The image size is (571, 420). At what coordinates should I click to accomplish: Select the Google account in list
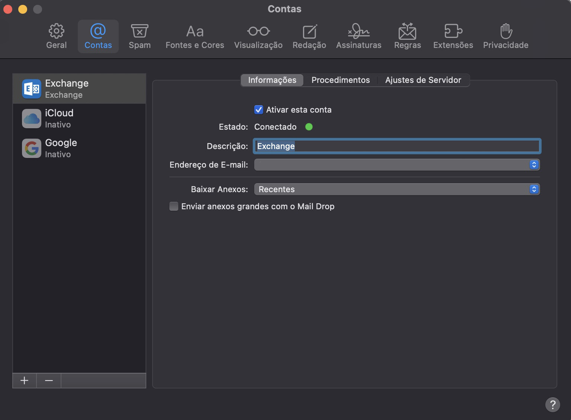click(x=79, y=148)
